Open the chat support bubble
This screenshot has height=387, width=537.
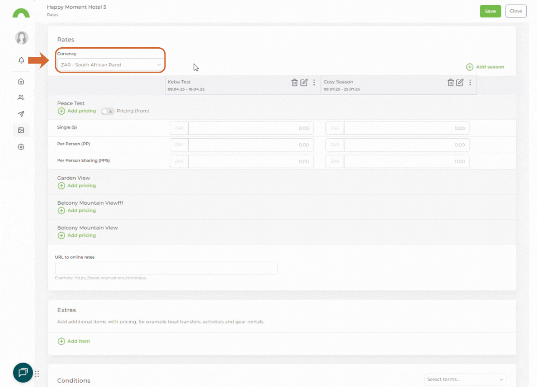[x=23, y=372]
